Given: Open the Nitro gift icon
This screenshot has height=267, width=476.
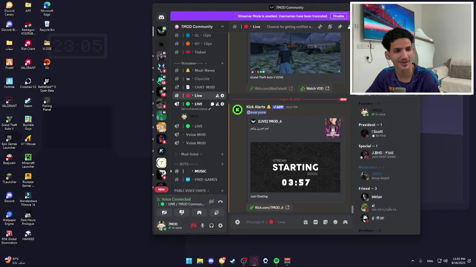Looking at the screenshot, I should 306,222.
